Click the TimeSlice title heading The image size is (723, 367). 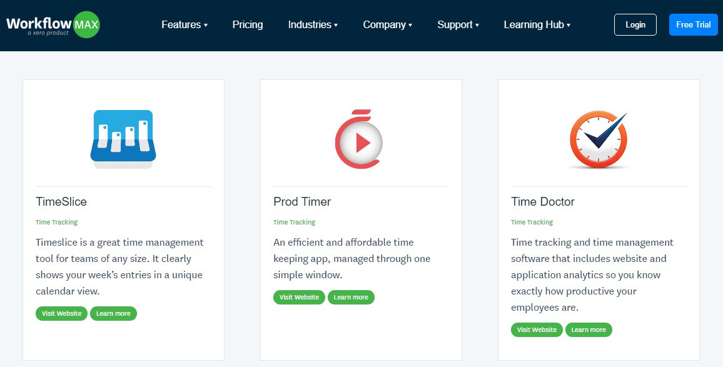coord(61,202)
